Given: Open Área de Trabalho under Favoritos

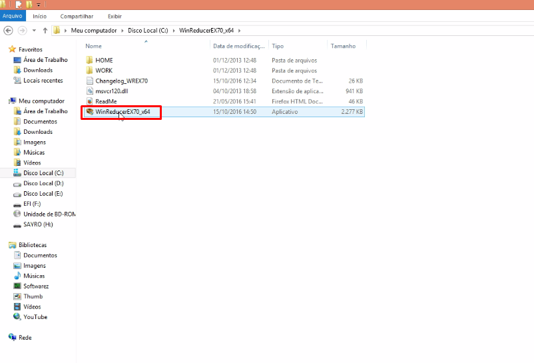Looking at the screenshot, I should pos(46,60).
